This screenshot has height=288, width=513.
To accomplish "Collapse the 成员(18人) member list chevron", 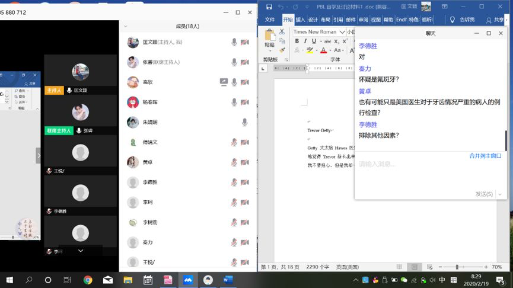I will click(x=126, y=26).
